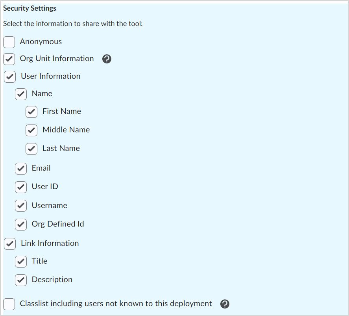
Task: Uncheck the Description checkbox
Action: (21, 280)
